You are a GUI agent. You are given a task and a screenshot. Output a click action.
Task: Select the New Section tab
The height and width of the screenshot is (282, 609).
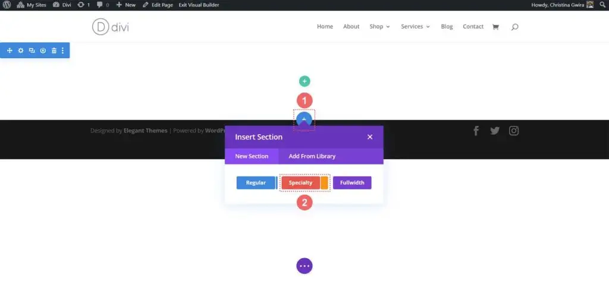(x=252, y=156)
